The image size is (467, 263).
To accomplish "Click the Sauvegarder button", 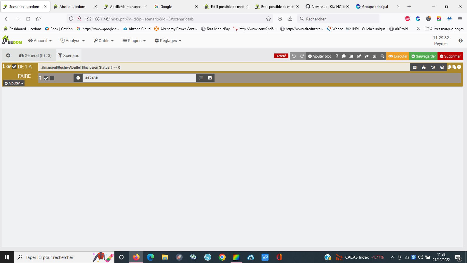I will click(x=423, y=56).
